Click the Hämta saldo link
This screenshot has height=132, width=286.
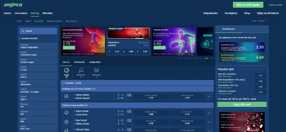click(x=275, y=5)
